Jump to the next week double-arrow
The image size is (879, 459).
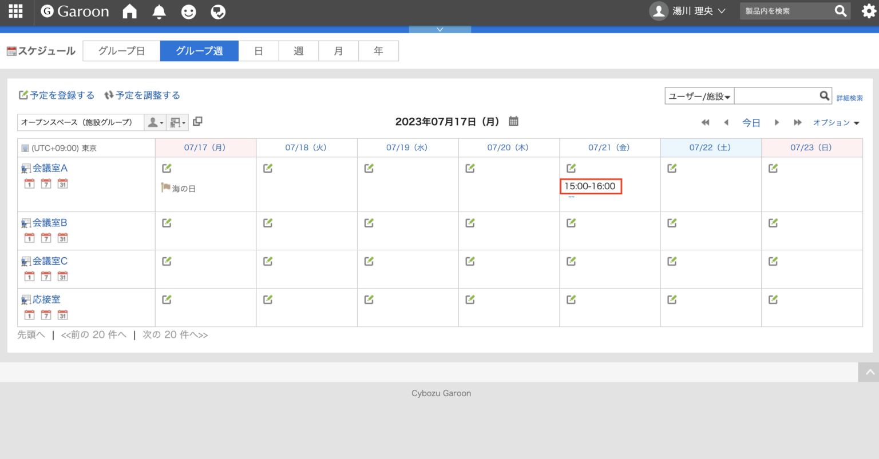pyautogui.click(x=797, y=122)
